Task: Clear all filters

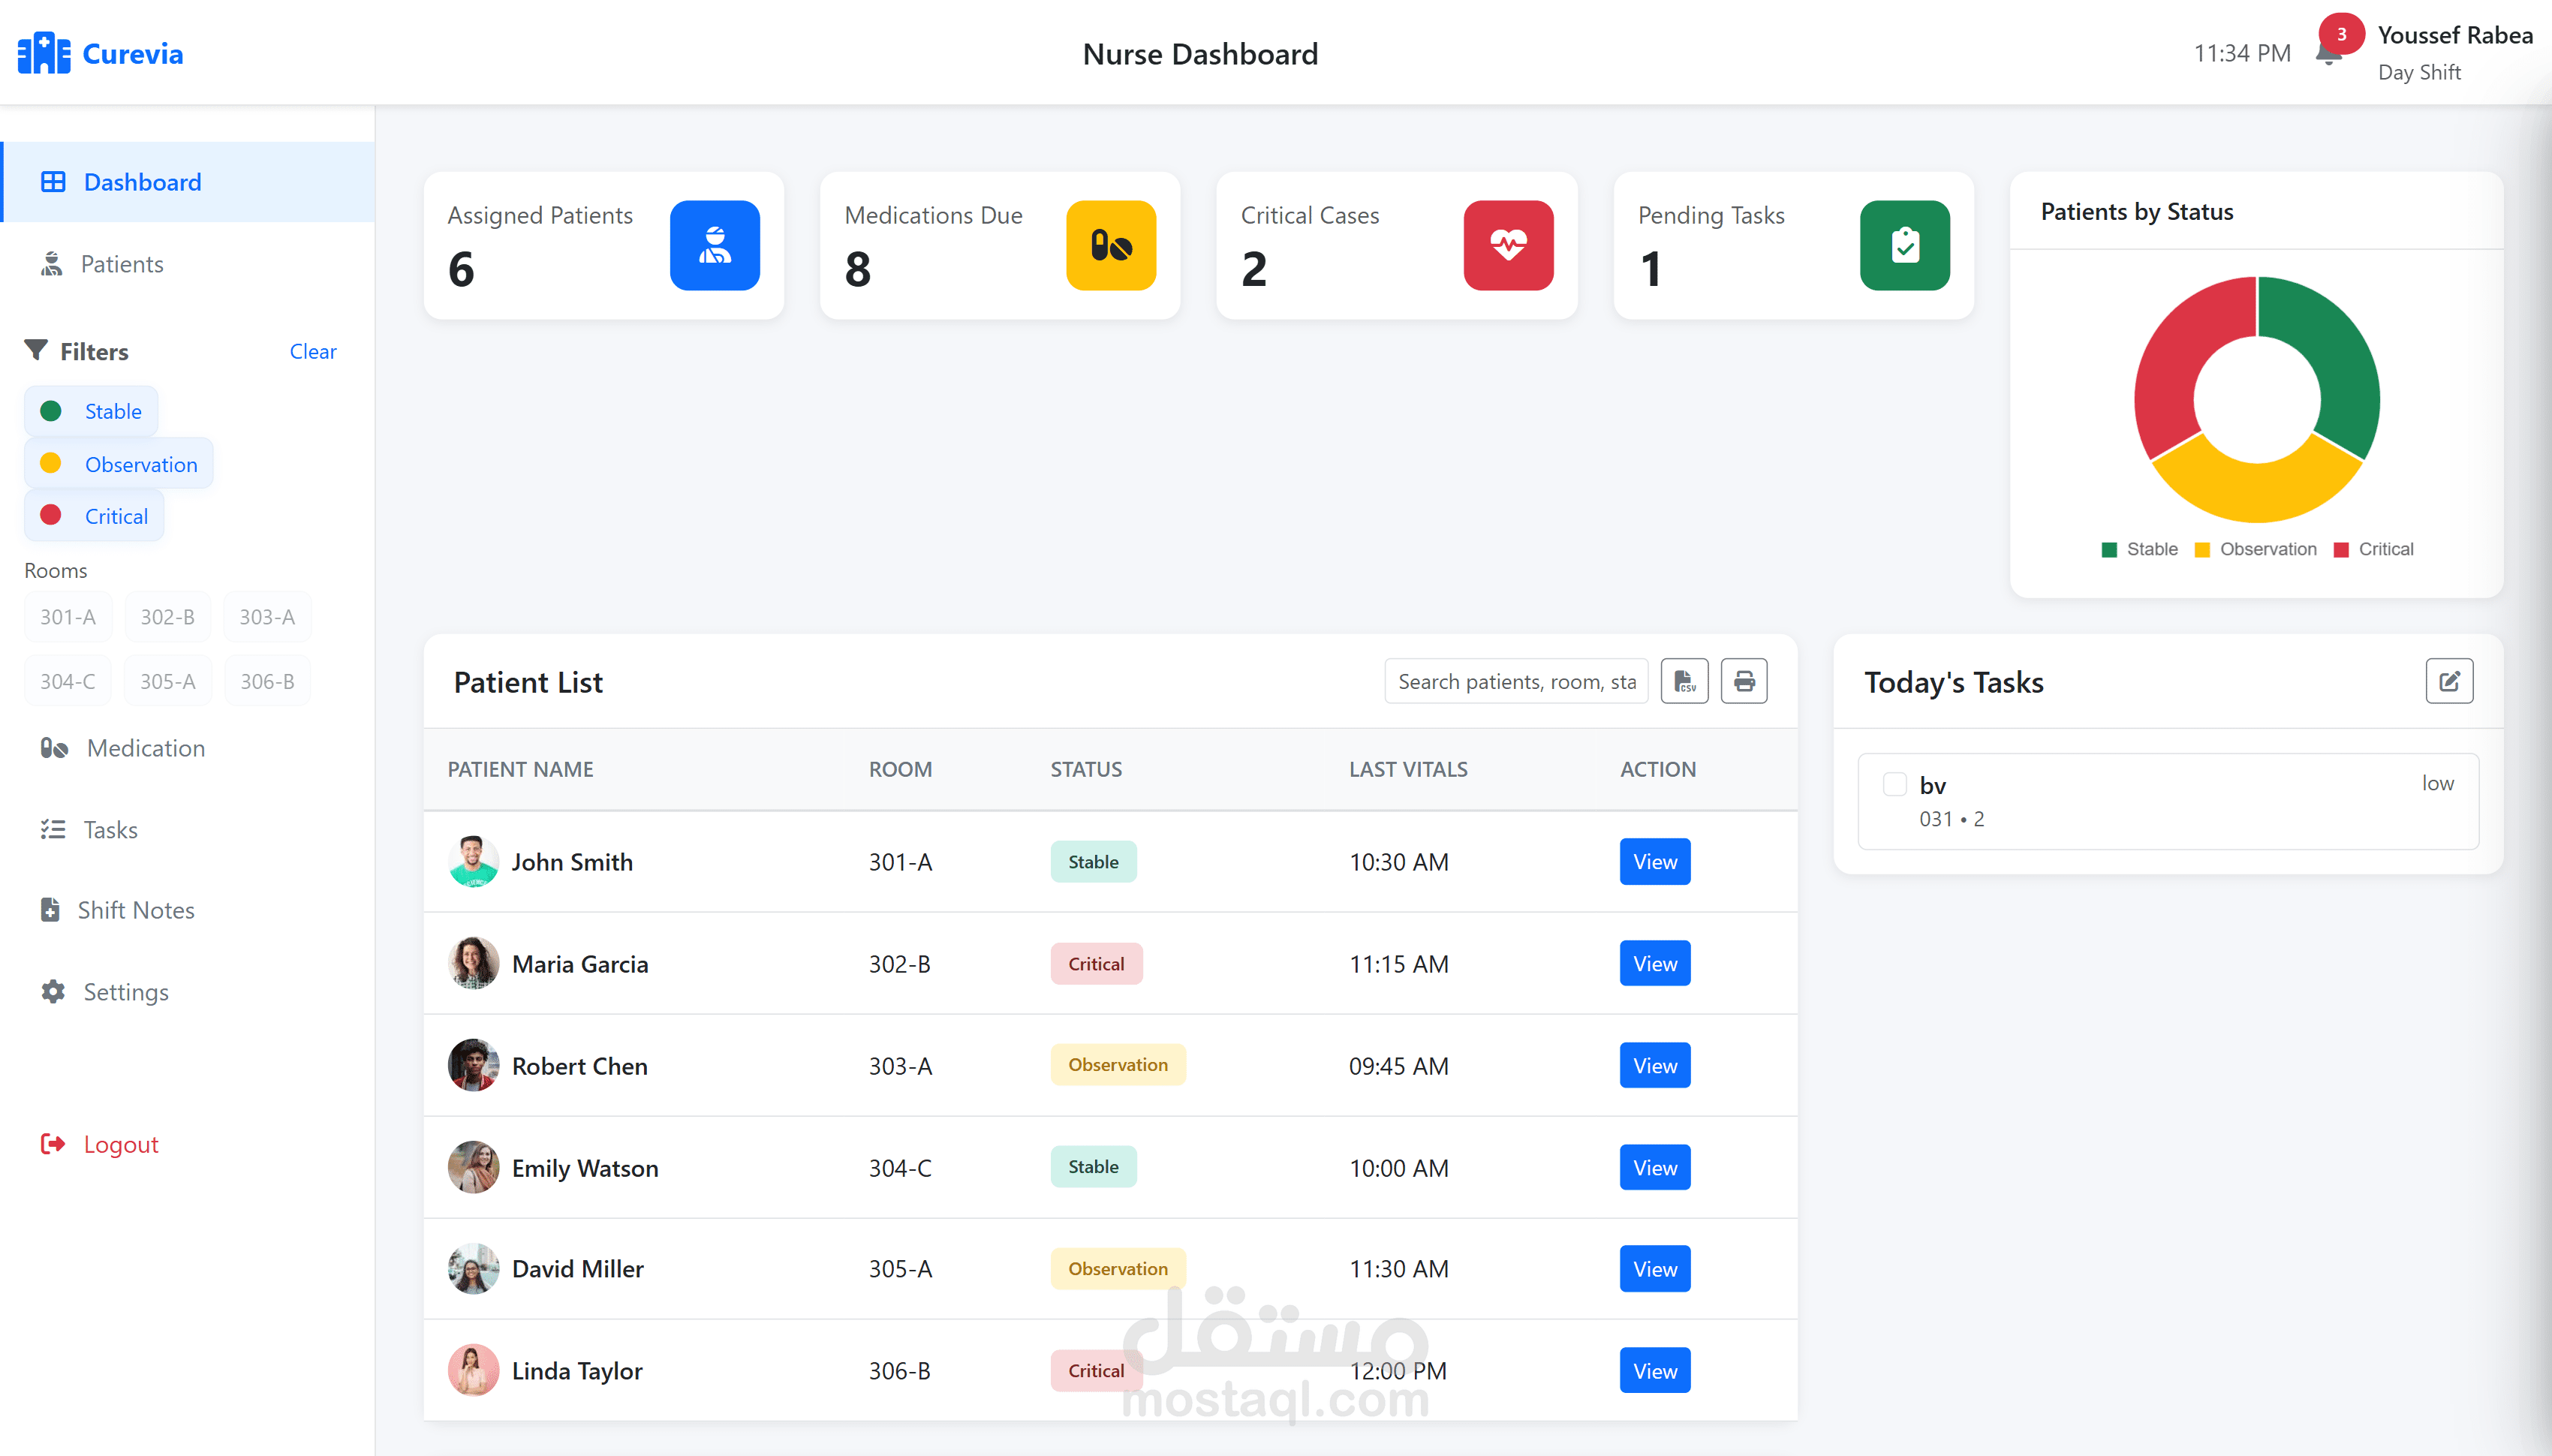Action: 313,351
